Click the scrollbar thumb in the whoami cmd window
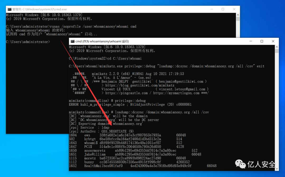The width and height of the screenshot is (285, 177). pos(277,51)
